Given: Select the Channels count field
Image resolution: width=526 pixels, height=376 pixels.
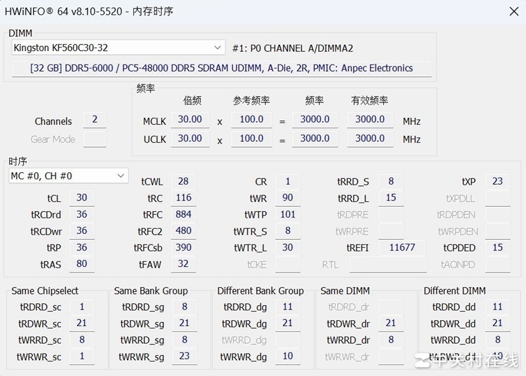Looking at the screenshot, I should tap(95, 120).
